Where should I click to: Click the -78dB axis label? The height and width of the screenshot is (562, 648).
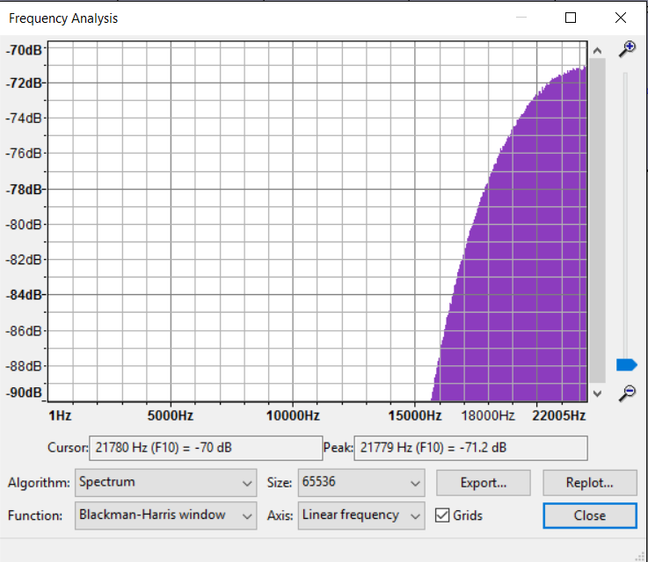24,190
